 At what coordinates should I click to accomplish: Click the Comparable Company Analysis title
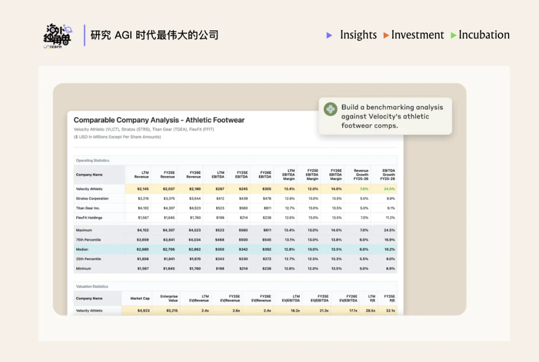pyautogui.click(x=159, y=120)
